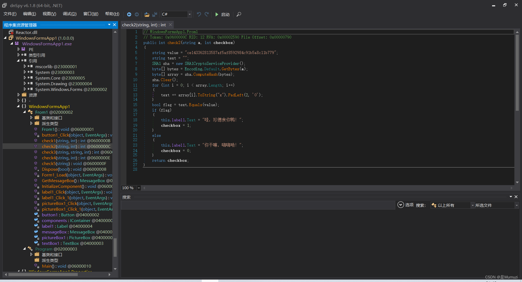522x282 pixels.
Task: Select check1(string, int) method
Action: tap(76, 141)
